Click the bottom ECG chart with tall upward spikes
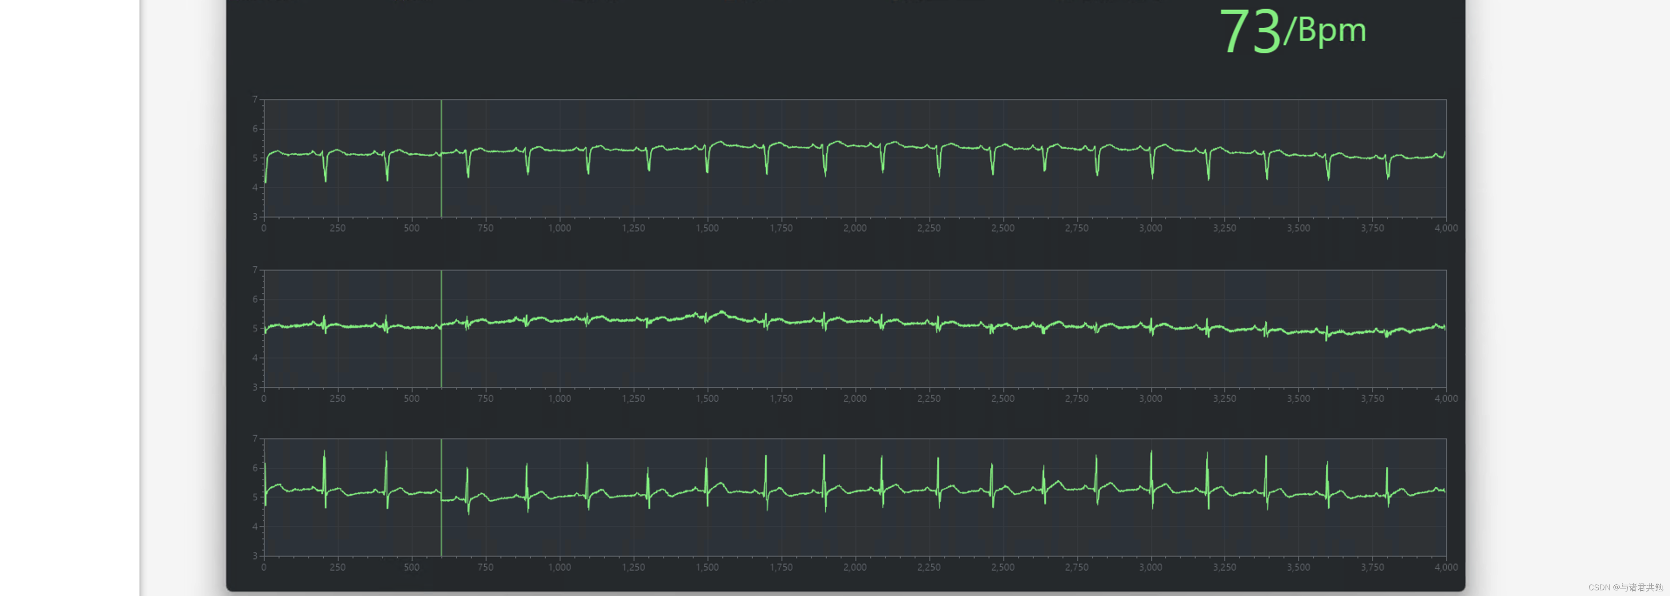Image resolution: width=1670 pixels, height=596 pixels. pyautogui.click(x=855, y=498)
